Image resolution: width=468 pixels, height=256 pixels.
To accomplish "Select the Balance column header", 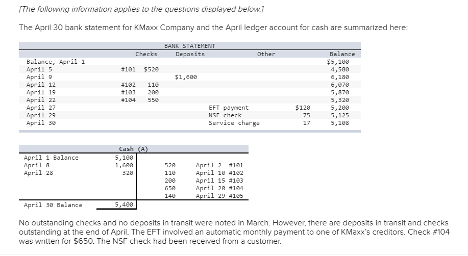I will point(342,54).
